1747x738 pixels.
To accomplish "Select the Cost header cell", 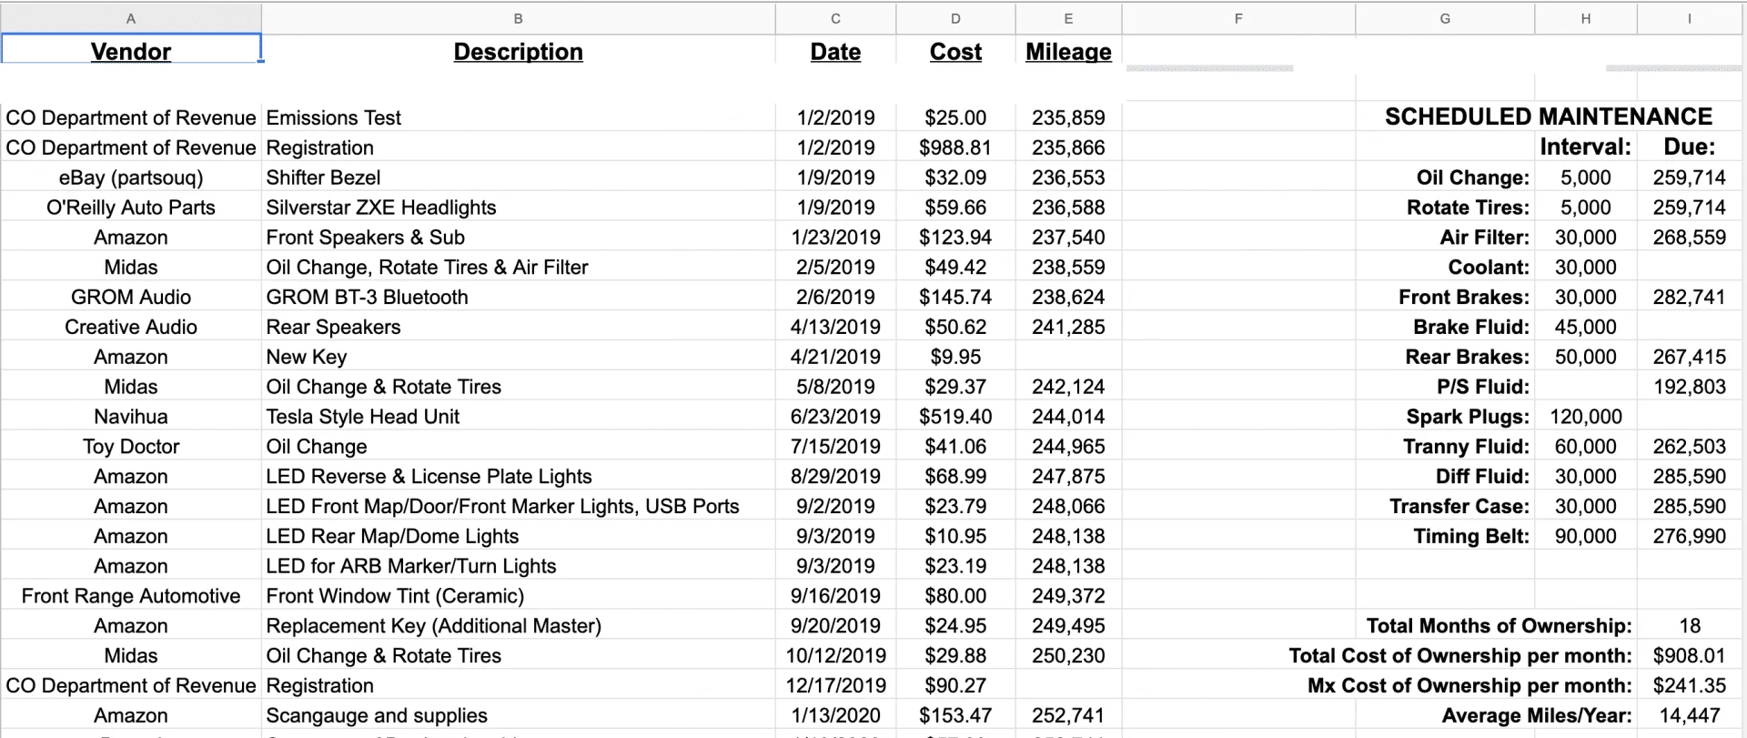I will 954,52.
